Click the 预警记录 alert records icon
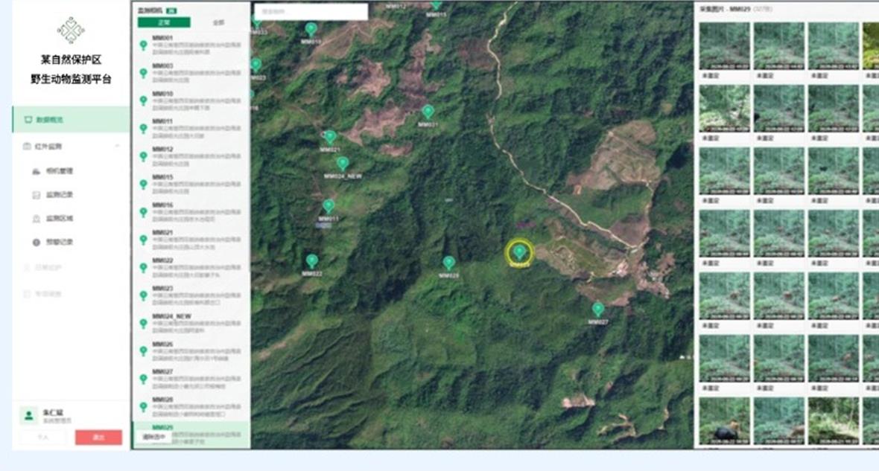879x471 pixels. point(37,242)
